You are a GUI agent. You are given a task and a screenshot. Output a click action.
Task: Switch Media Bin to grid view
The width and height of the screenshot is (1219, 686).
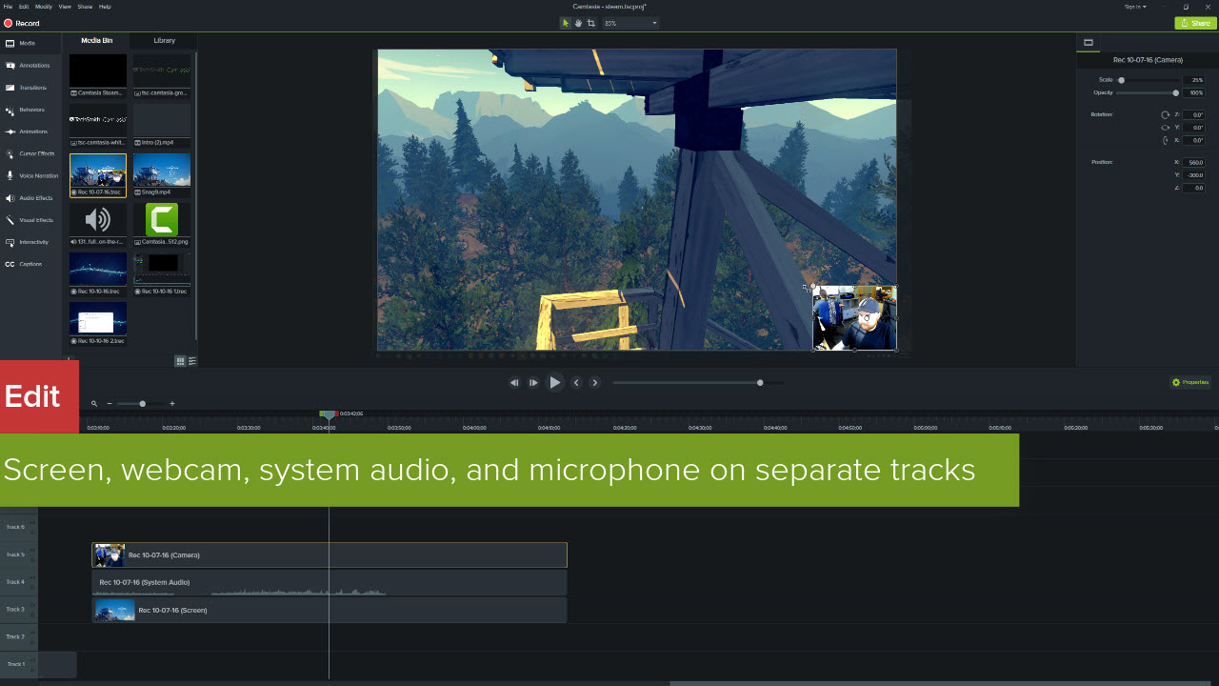pos(179,360)
